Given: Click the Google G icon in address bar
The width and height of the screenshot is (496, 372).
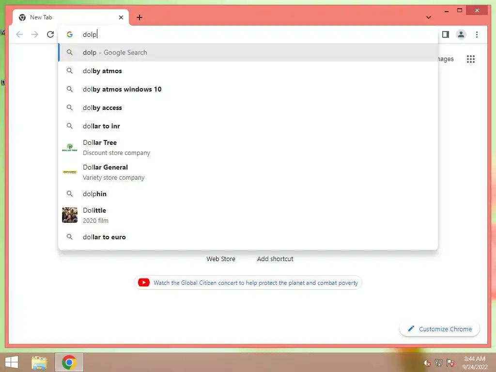Looking at the screenshot, I should click(x=70, y=34).
